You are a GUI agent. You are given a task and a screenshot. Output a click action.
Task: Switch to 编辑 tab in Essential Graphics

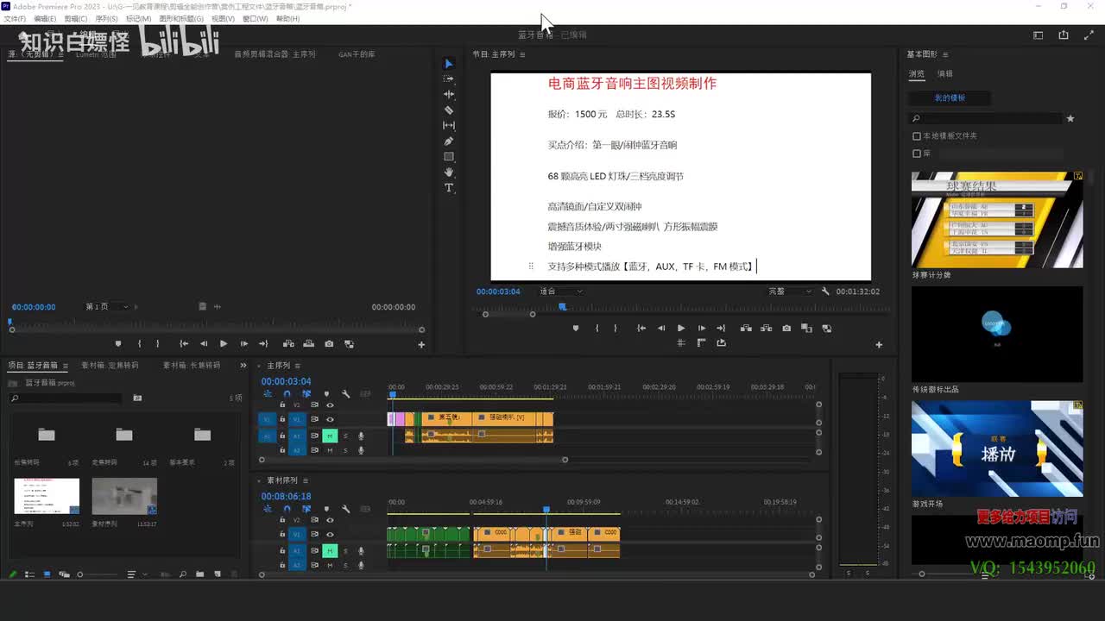(x=945, y=74)
